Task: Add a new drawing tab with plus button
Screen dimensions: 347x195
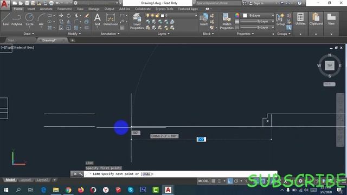Action: point(72,40)
